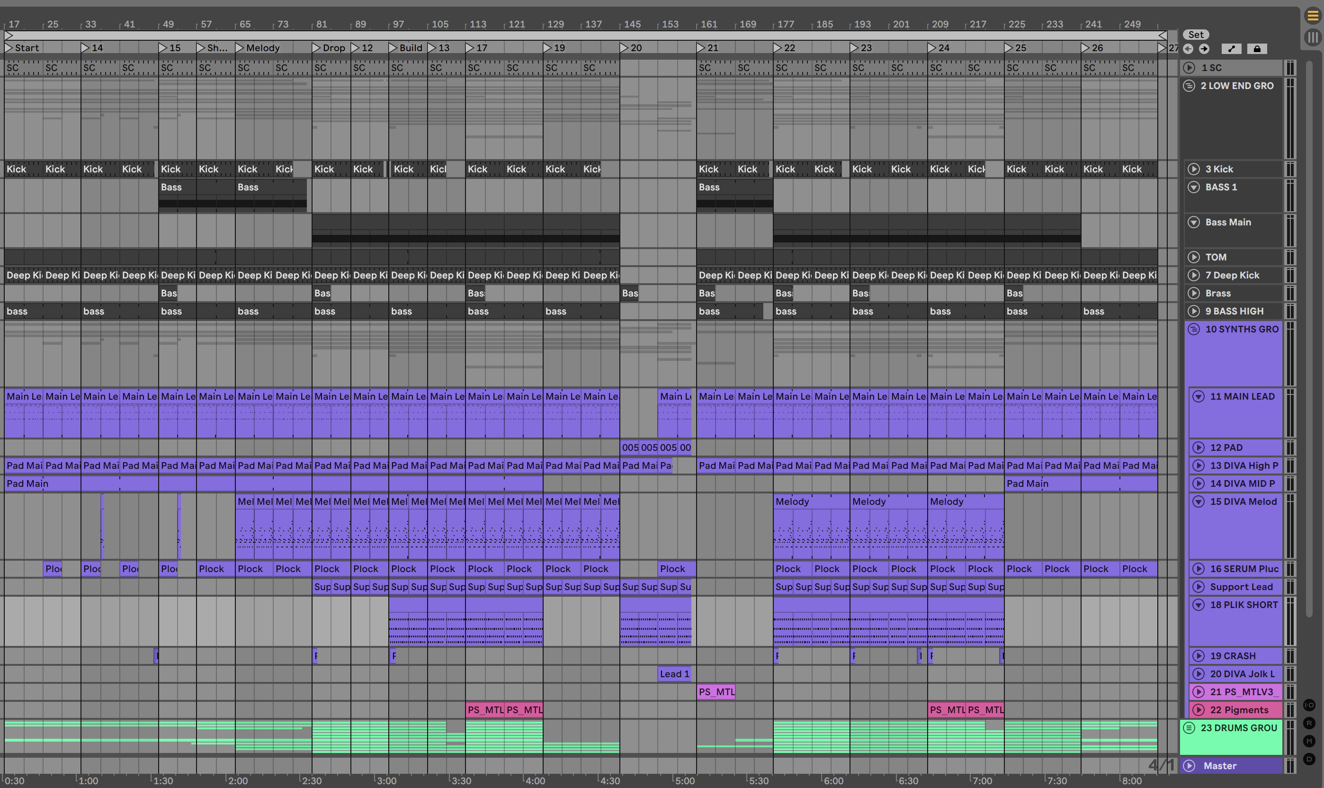Viewport: 1324px width, 788px height.
Task: Toggle Mixer section with the M button
Action: click(x=1309, y=741)
